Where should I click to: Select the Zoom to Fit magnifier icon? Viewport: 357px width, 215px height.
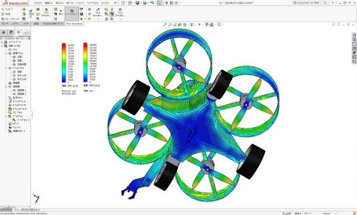tap(165, 24)
